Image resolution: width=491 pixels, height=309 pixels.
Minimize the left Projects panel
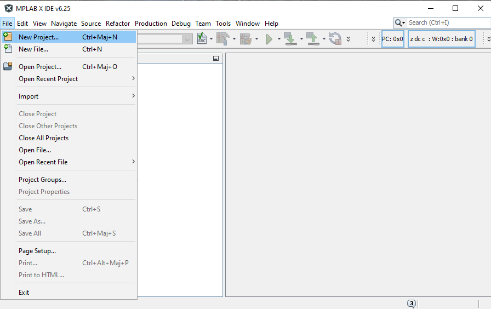[216, 59]
